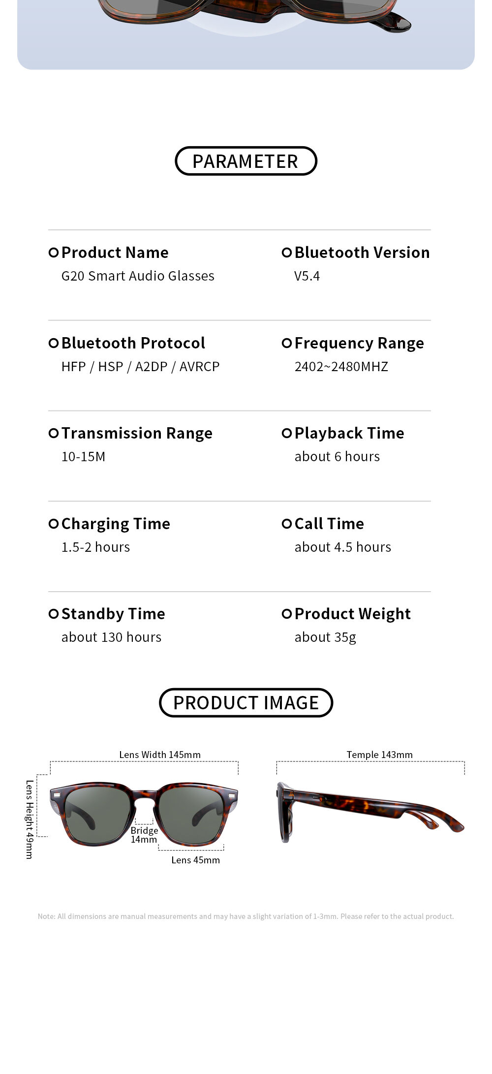This screenshot has width=492, height=1074.
Task: Click the circle bullet beside Product Name
Action: 54,253
